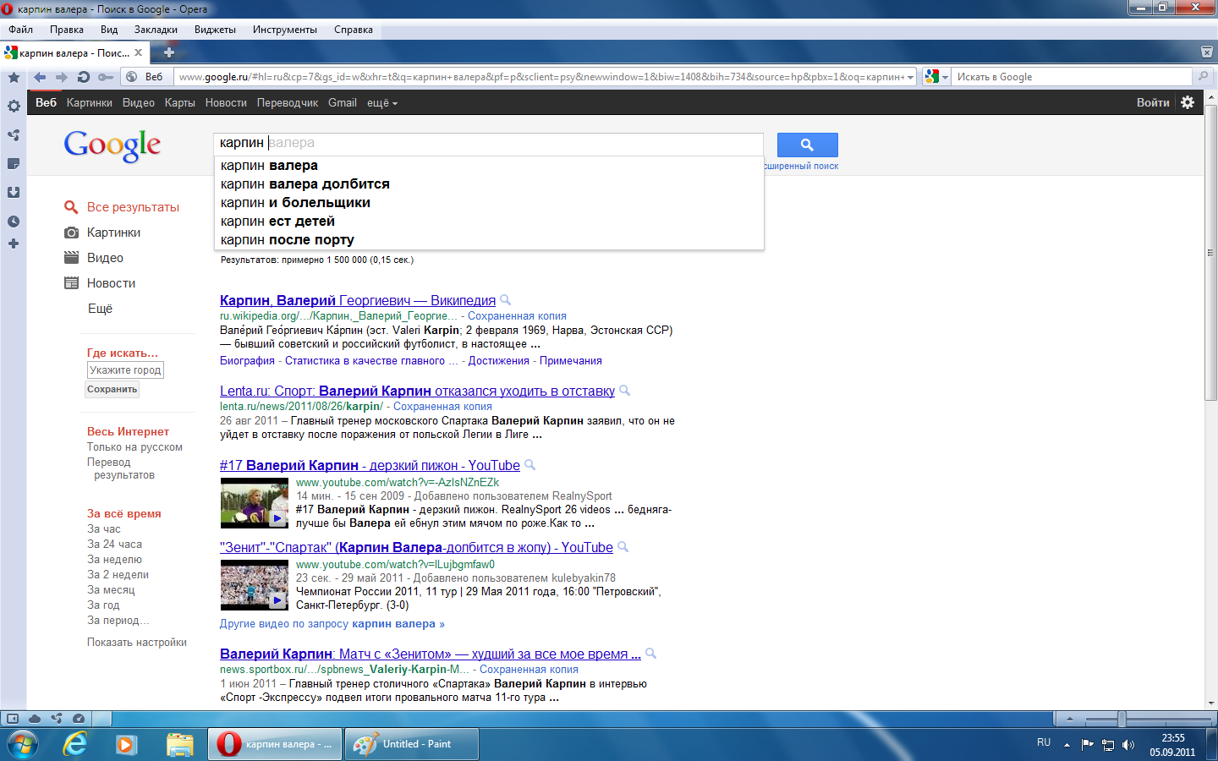The image size is (1218, 761).
Task: Toggle Opera Turbo speedometer icon
Action: [79, 719]
